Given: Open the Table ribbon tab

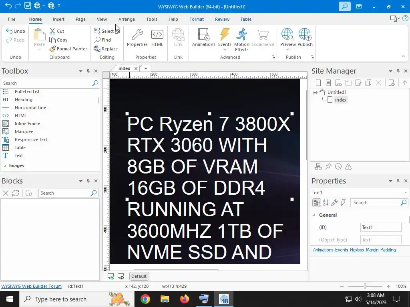Looking at the screenshot, I should coord(246,19).
